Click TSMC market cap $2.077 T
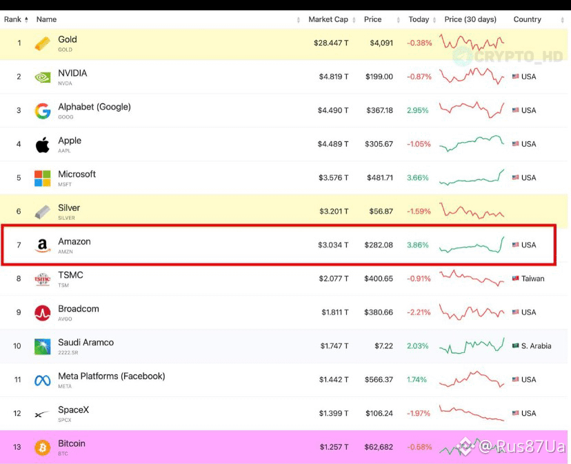Image resolution: width=571 pixels, height=464 pixels. pyautogui.click(x=334, y=279)
